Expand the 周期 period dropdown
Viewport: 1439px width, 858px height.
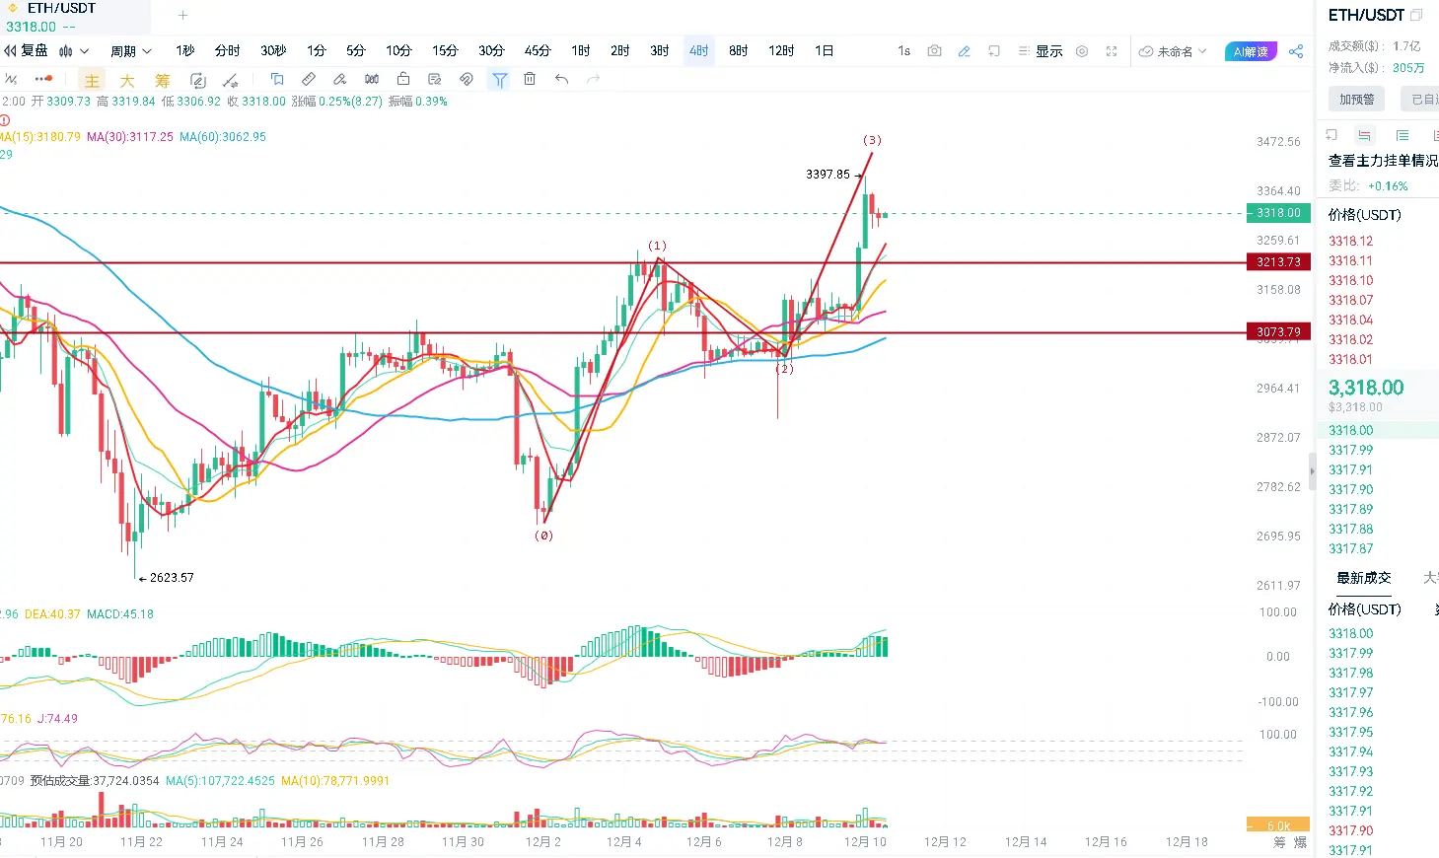point(130,51)
